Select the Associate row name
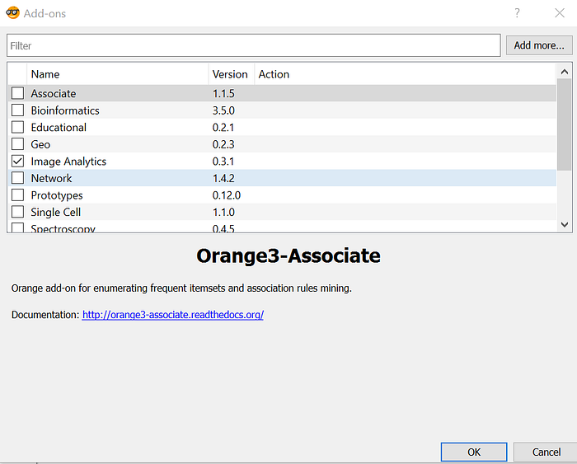This screenshot has width=577, height=464. point(54,93)
